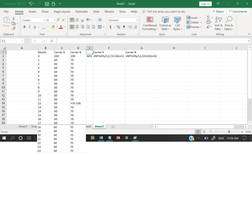Image resolution: width=252 pixels, height=218 pixels.
Task: Click Wrap Text icon in Alignment group
Action: pos(100,20)
